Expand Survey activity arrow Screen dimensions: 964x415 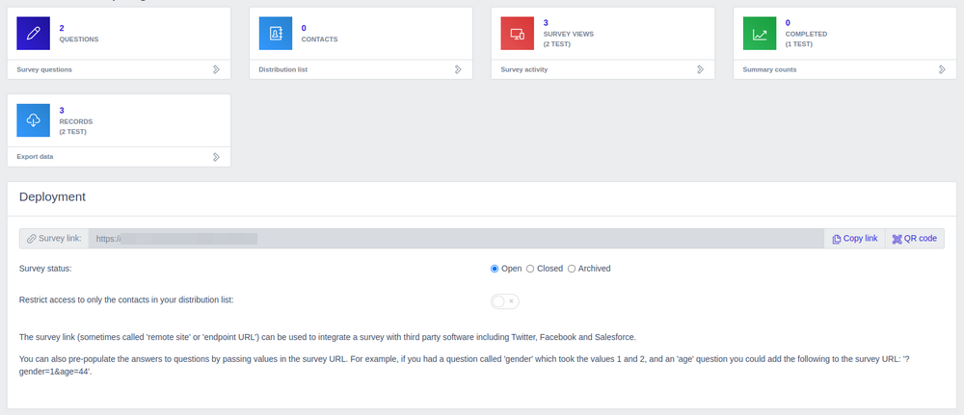coord(700,69)
